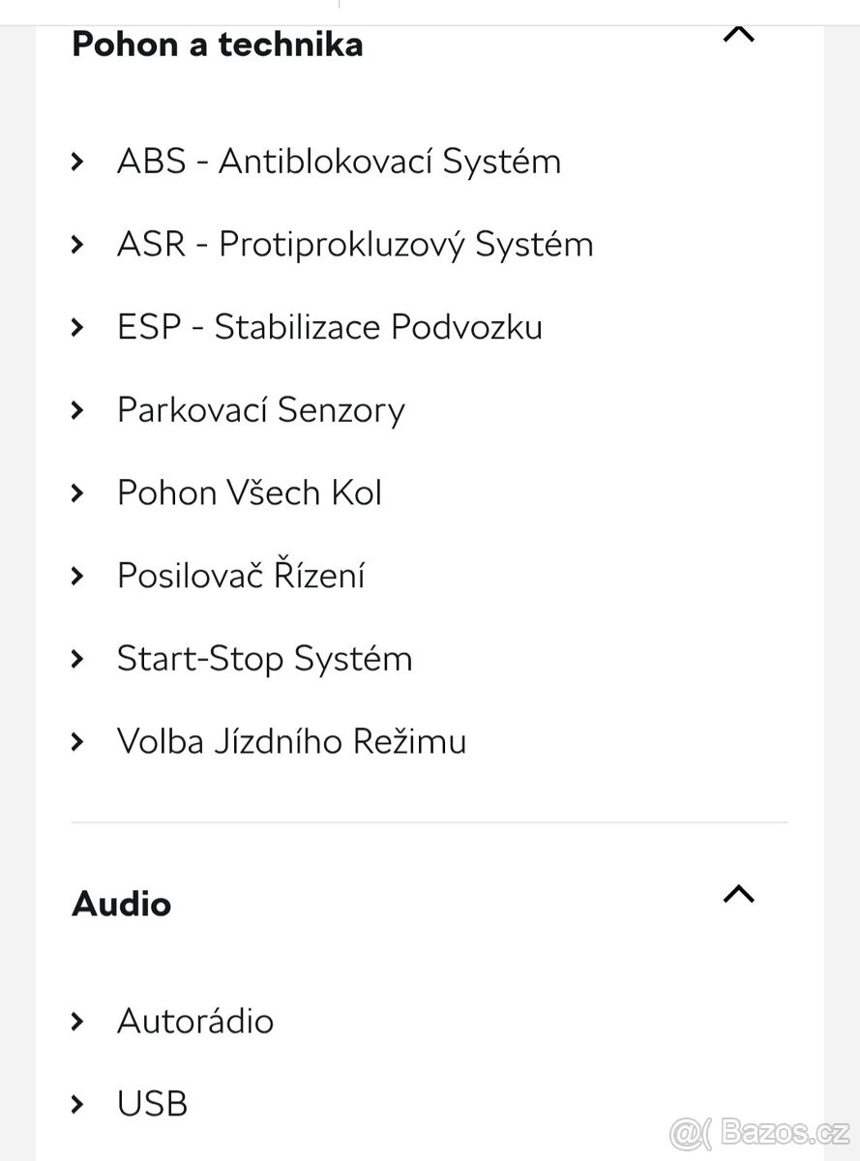860x1161 pixels.
Task: Click the Bazos.cz watermark logo
Action: click(x=759, y=1130)
